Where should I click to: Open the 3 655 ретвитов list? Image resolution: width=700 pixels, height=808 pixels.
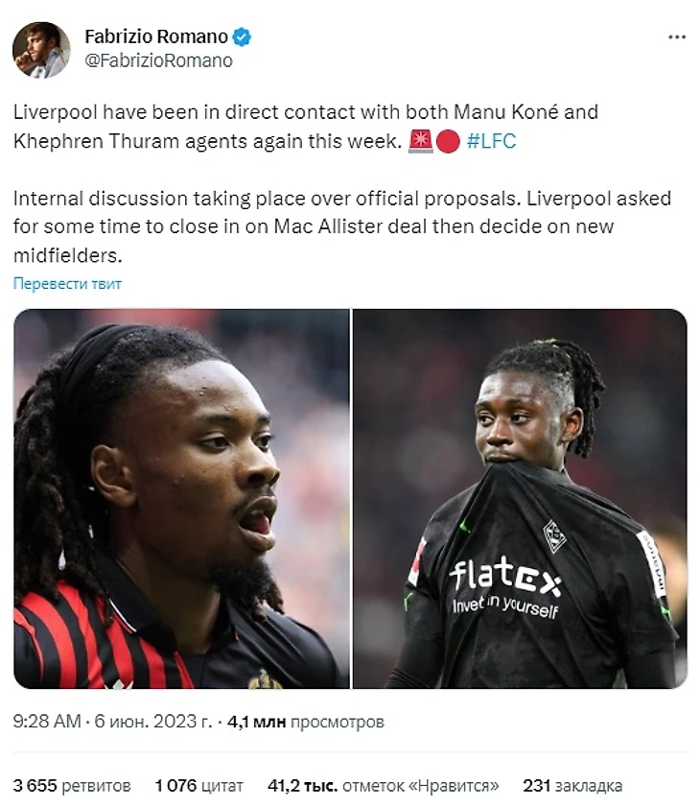pyautogui.click(x=72, y=785)
